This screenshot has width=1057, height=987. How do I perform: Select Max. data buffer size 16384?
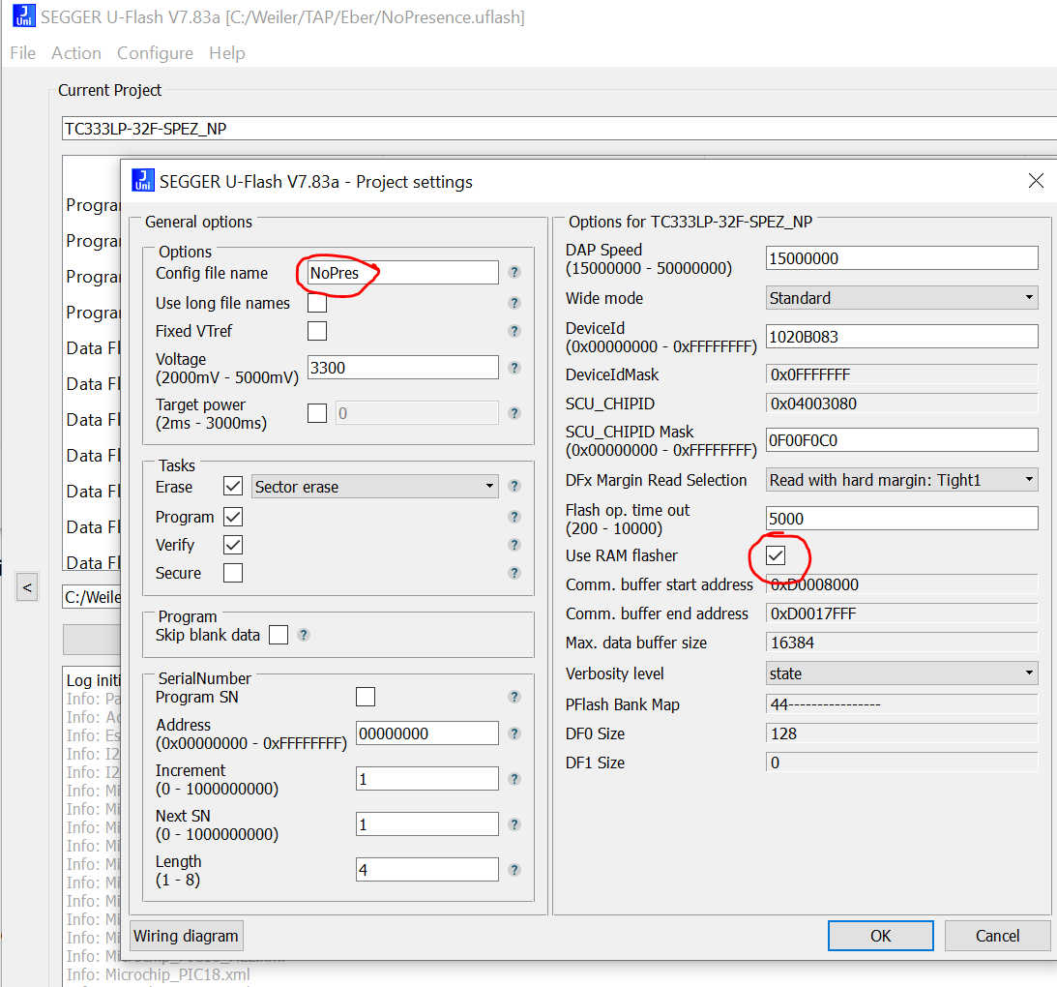point(902,643)
